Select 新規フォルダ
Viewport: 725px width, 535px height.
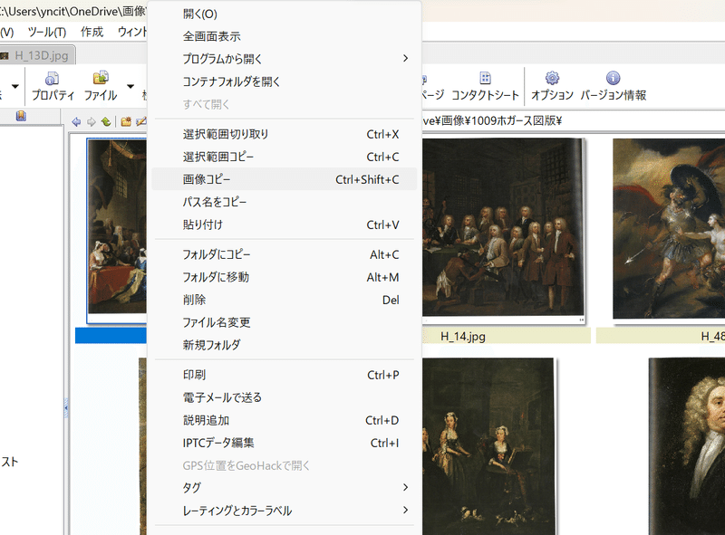pyautogui.click(x=285, y=345)
